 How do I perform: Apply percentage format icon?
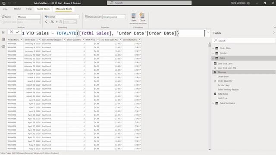pyautogui.click(x=52, y=22)
